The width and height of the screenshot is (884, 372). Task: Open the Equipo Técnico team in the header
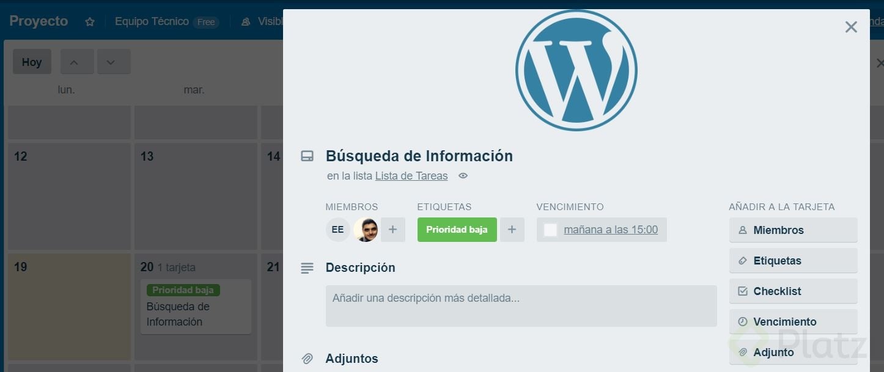point(152,21)
